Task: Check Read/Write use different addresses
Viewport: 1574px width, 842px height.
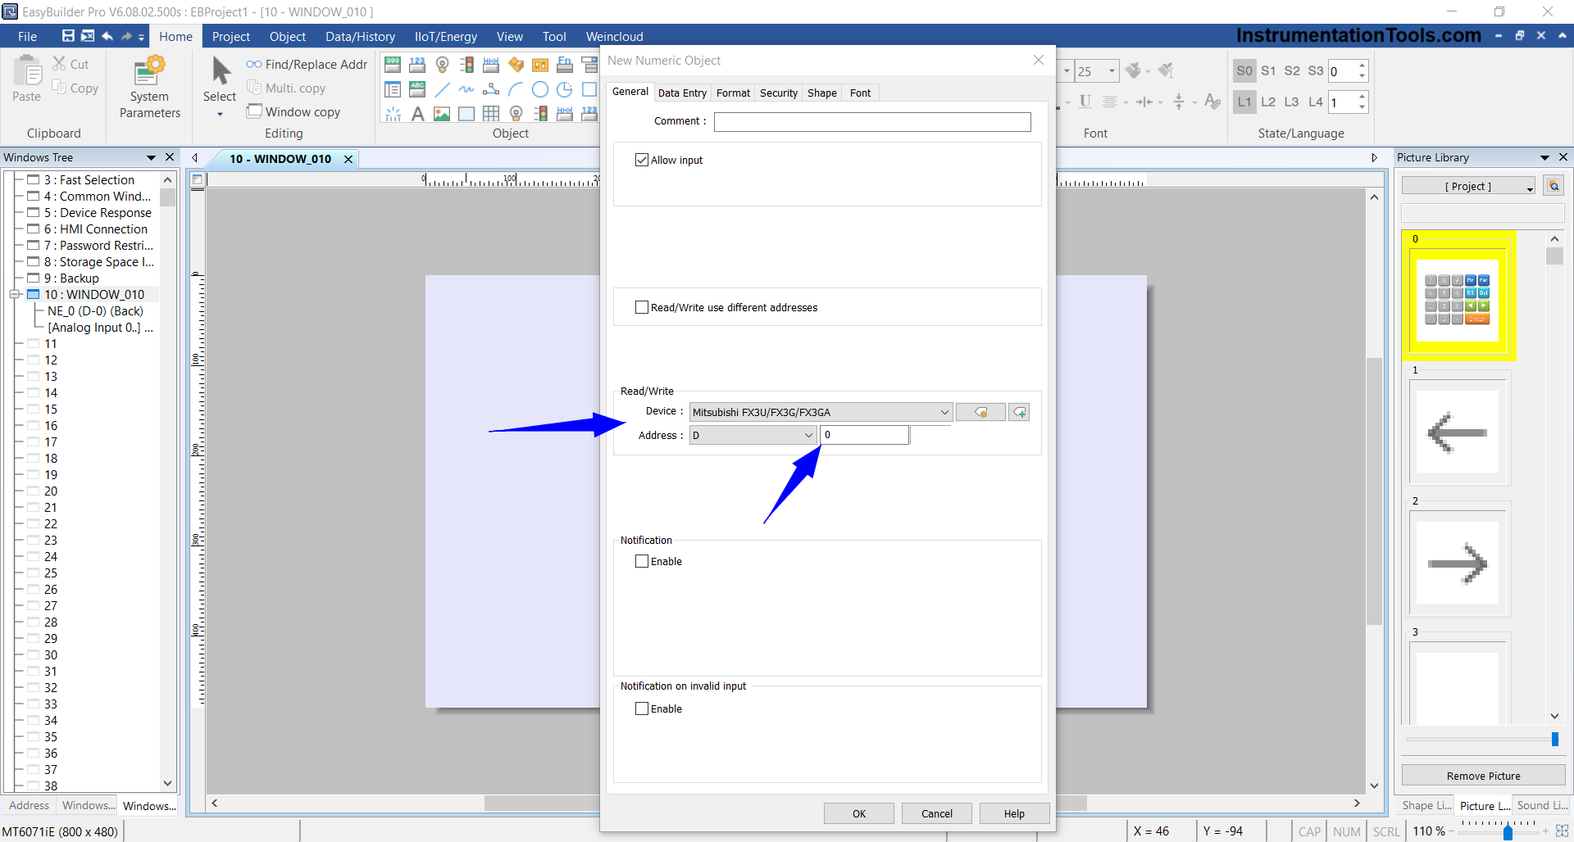Action: coord(642,307)
